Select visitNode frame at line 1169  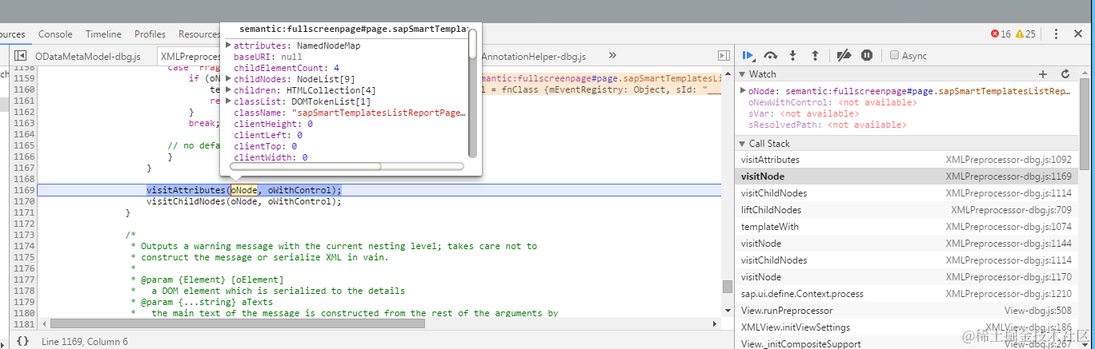(x=906, y=176)
